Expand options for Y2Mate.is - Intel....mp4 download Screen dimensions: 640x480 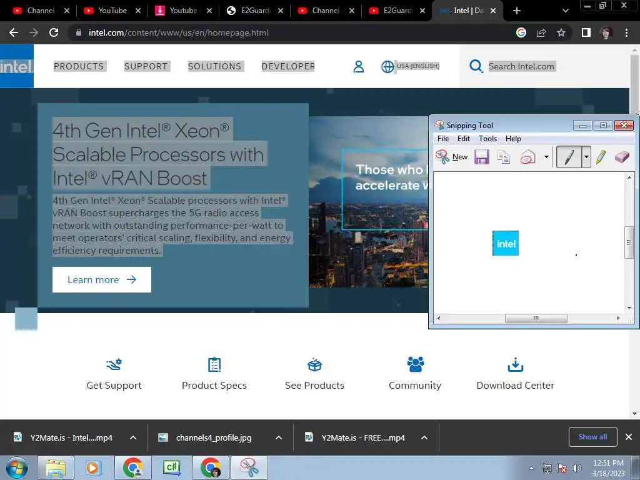[x=133, y=437]
